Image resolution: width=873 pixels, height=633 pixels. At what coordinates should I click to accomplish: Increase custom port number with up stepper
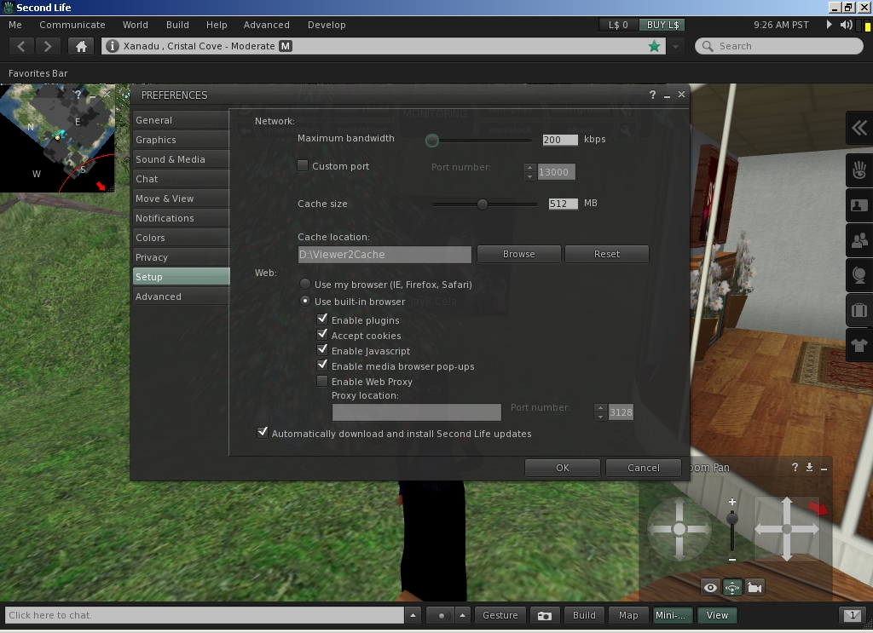coord(529,168)
